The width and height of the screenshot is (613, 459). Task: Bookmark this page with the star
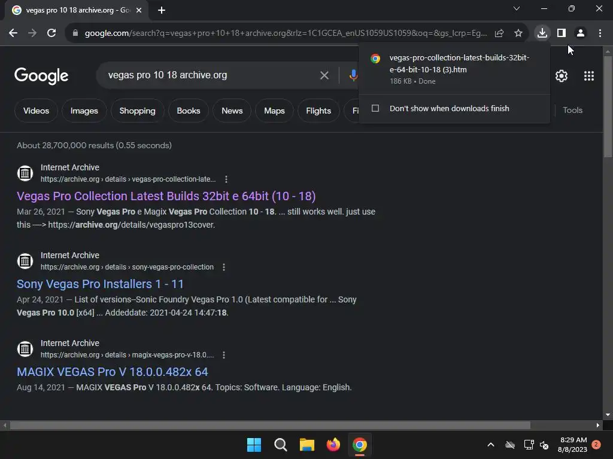pos(518,33)
